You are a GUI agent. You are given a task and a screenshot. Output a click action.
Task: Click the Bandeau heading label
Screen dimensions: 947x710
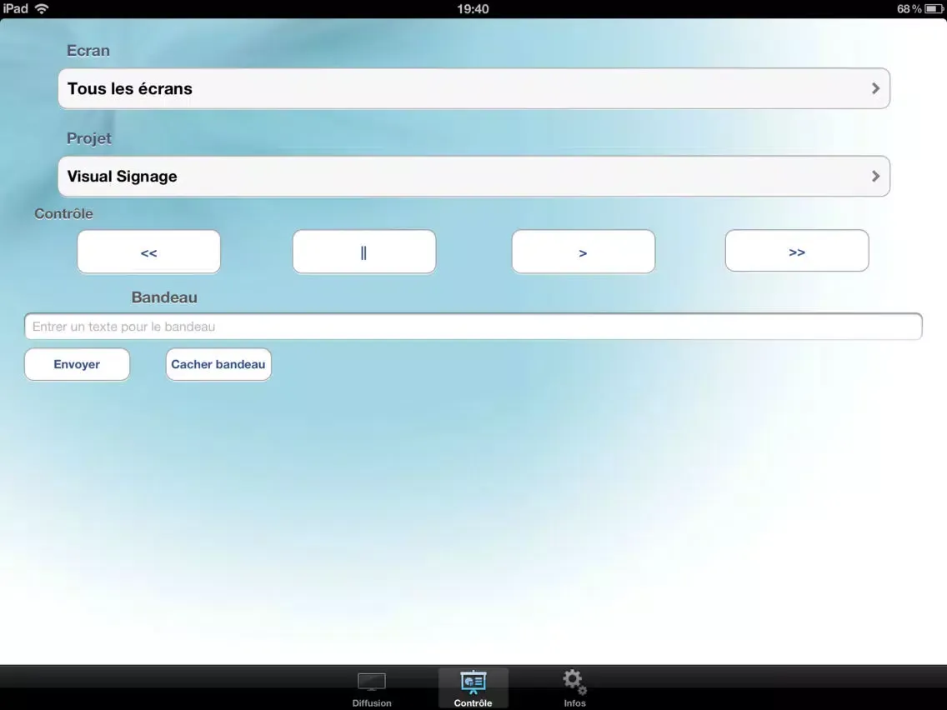tap(164, 297)
